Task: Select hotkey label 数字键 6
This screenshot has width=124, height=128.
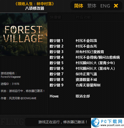Action: (x=56, y=68)
